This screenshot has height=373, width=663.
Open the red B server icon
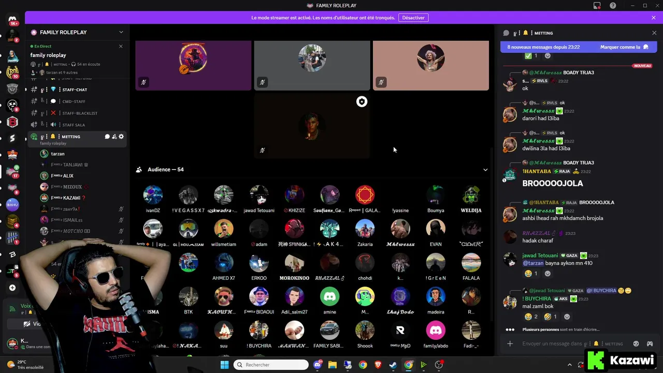point(12,122)
